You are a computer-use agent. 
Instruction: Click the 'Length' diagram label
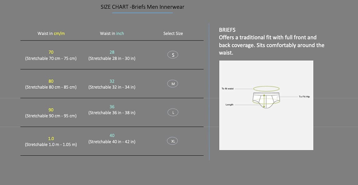(230, 105)
